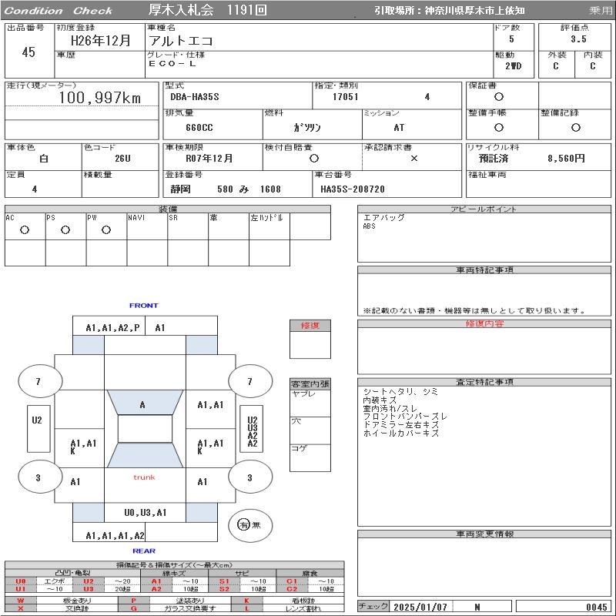Select the footer number 0045
The width and height of the screenshot is (616, 616).
coord(596,607)
